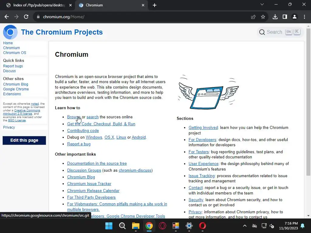
Task: Close the Index of /ftp/pub/opera tab
Action: click(x=70, y=5)
